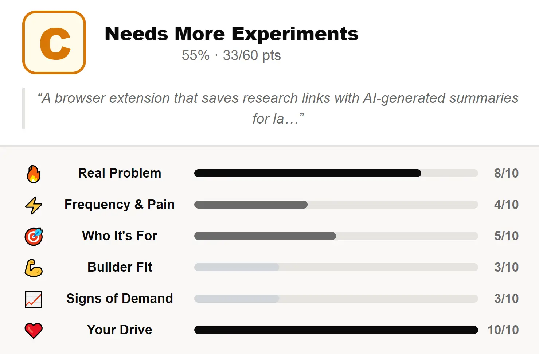The image size is (539, 354).
Task: Click the lightning bolt Frequency & Pain icon
Action: coord(34,205)
